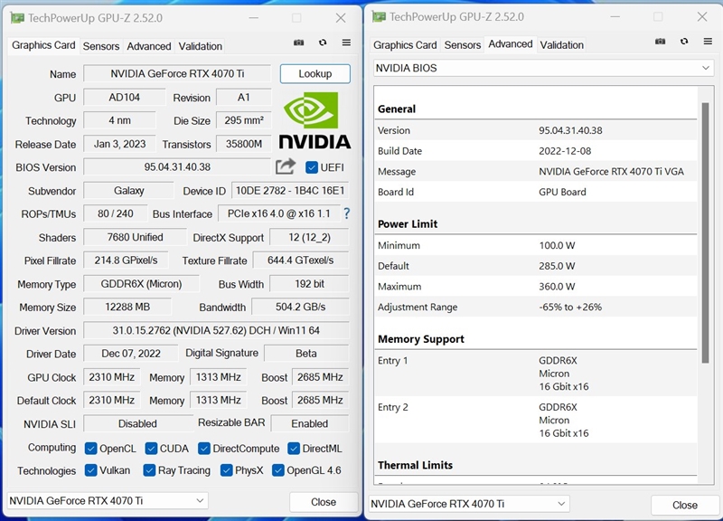Select Advanced tab in right window
The height and width of the screenshot is (521, 723).
pyautogui.click(x=511, y=43)
